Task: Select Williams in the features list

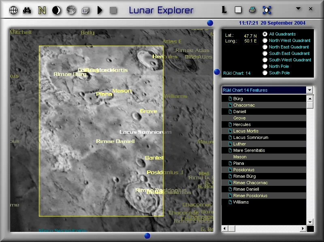Action: 264,202
